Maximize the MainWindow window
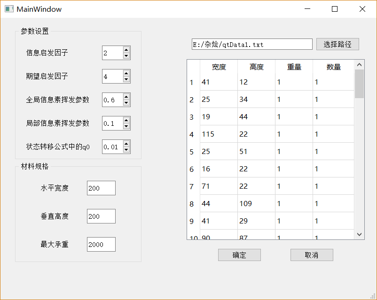377x300 pixels. [334, 9]
